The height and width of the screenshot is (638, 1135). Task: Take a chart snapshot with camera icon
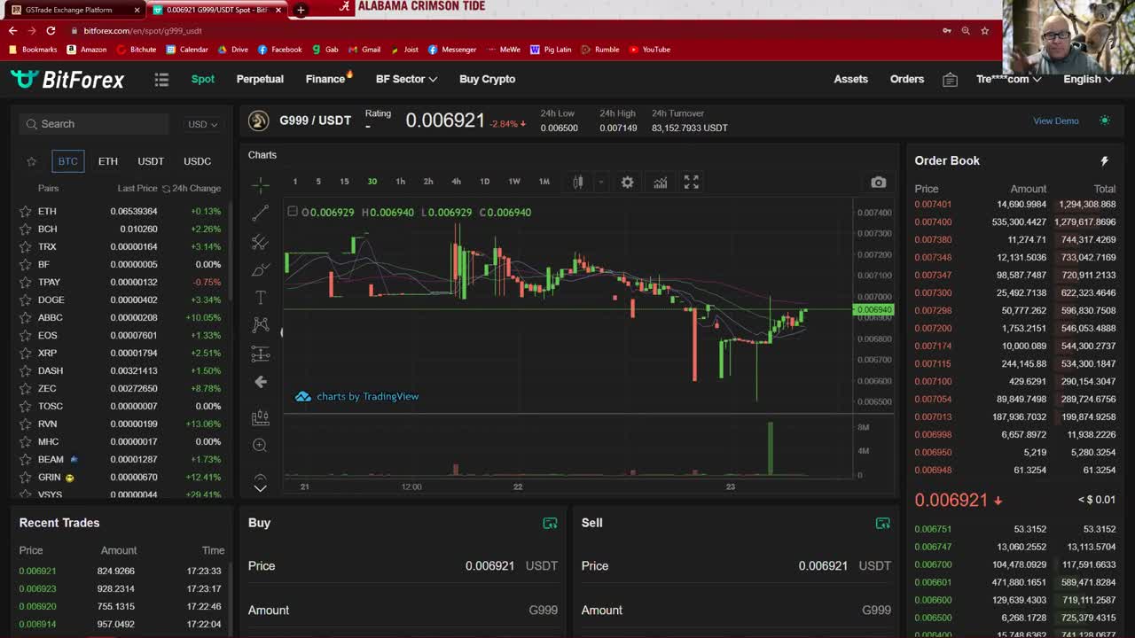point(878,183)
